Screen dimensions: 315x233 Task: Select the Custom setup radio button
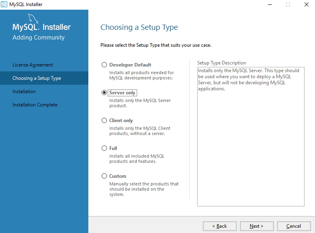[104, 176]
